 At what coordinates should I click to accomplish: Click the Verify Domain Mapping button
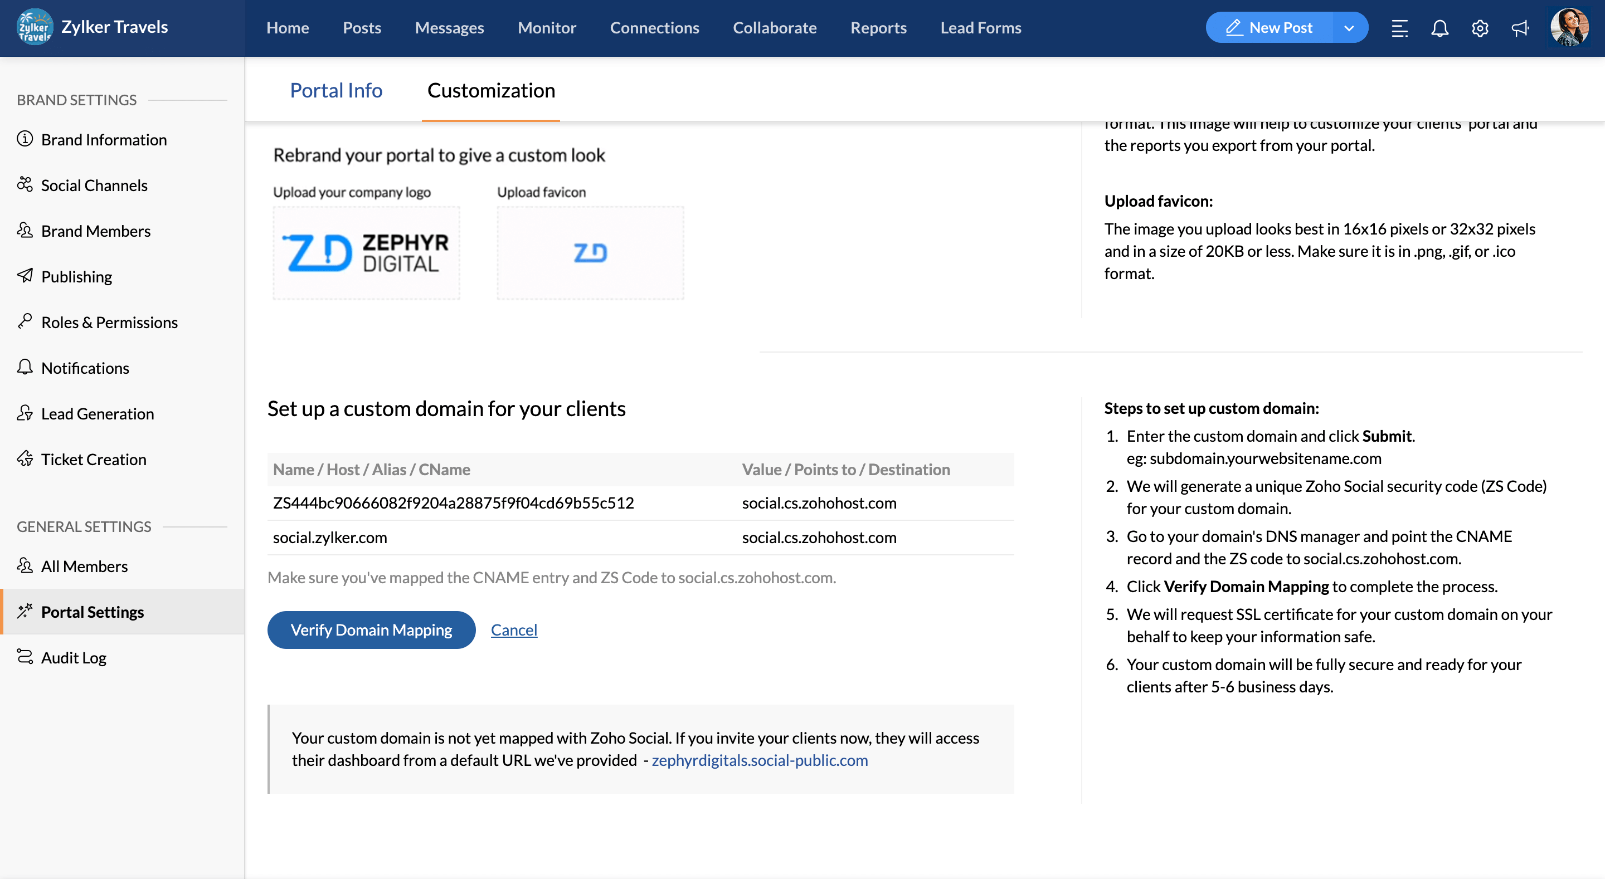click(371, 629)
